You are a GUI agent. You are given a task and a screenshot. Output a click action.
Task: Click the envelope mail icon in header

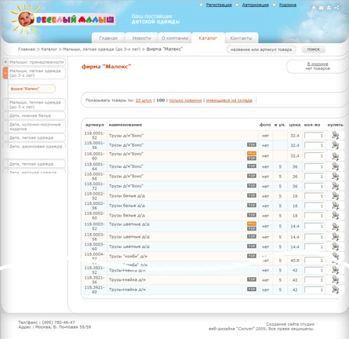322,8
